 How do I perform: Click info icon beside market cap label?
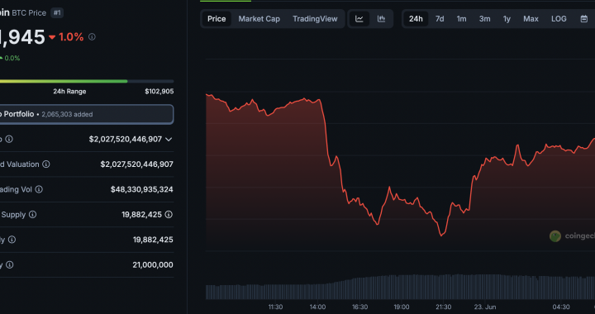click(9, 139)
